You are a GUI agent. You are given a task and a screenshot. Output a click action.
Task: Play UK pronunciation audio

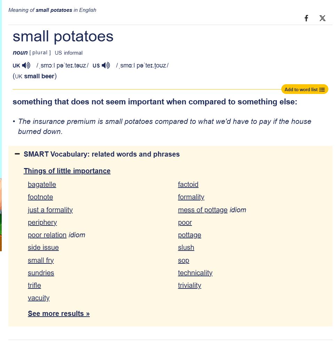[x=26, y=65]
